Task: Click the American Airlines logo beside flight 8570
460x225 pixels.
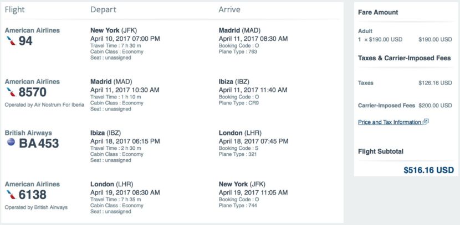Action: (x=11, y=92)
